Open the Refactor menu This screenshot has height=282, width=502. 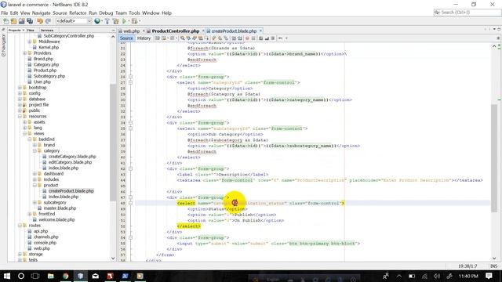click(78, 13)
